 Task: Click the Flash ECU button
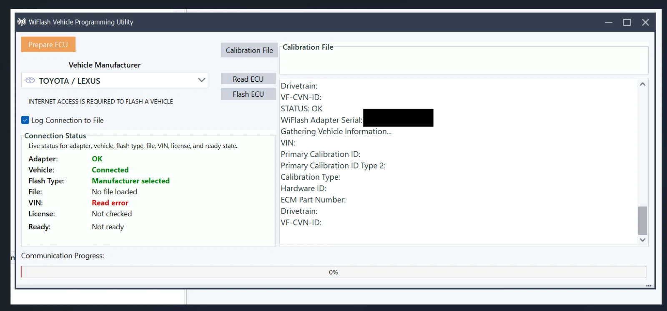[x=248, y=94]
